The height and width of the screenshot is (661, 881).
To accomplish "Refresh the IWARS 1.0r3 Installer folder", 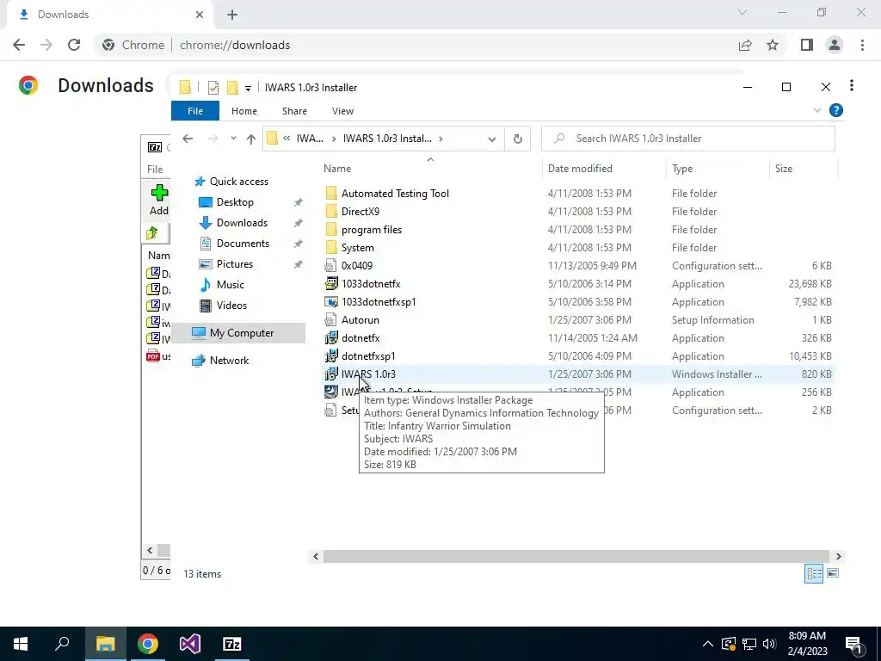I will click(x=517, y=139).
